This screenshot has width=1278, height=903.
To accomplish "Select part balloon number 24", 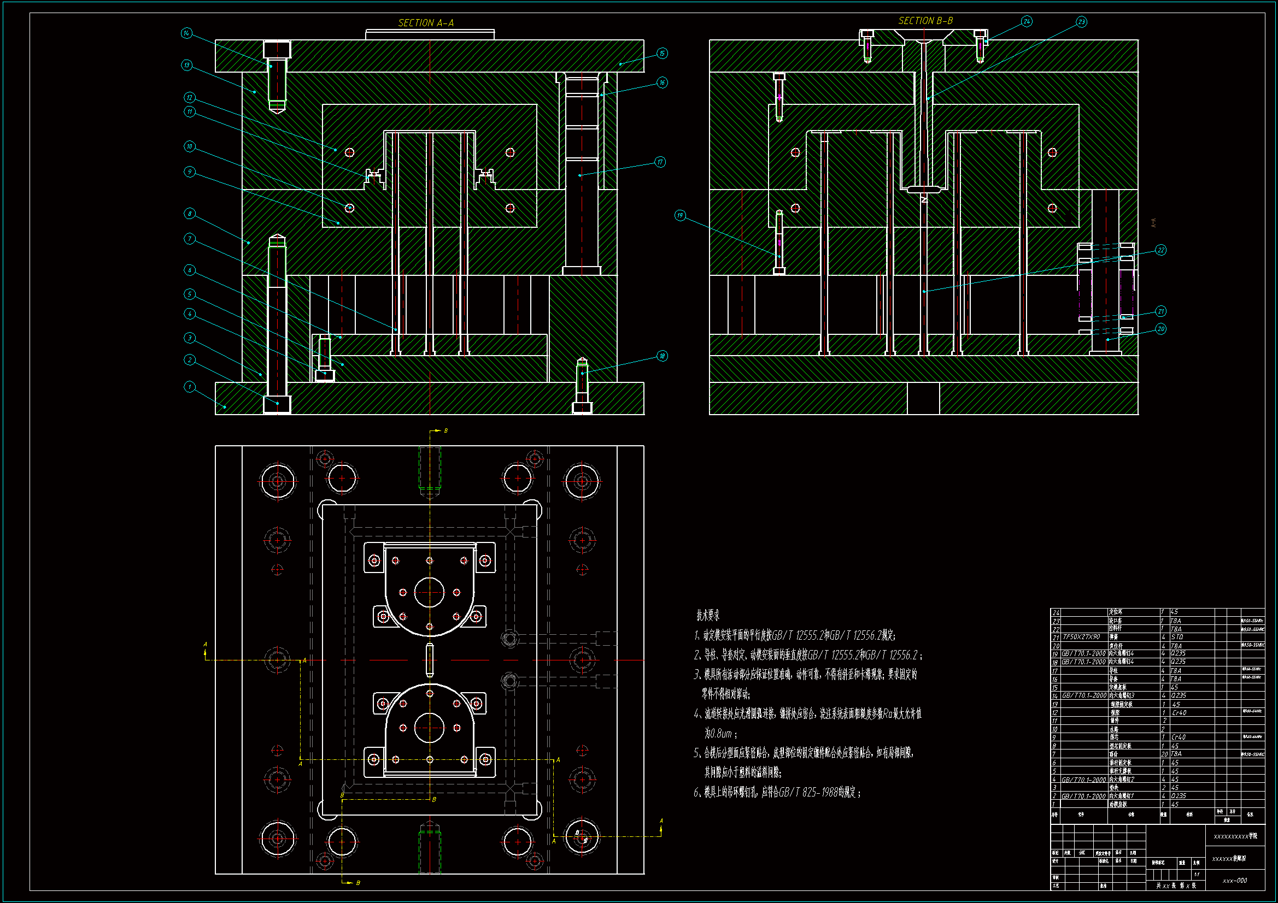I will [1027, 22].
